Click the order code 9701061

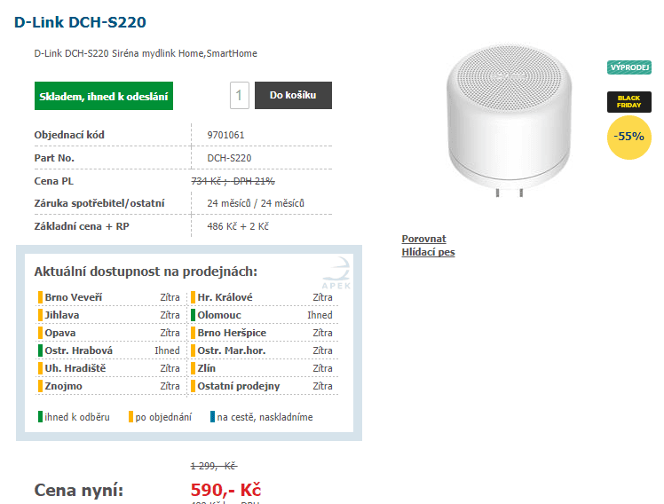pos(225,135)
